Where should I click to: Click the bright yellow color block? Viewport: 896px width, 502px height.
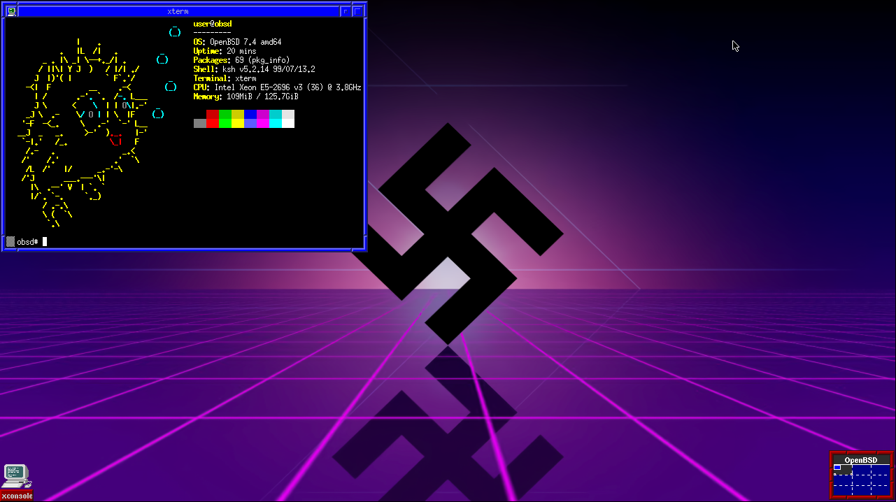(238, 124)
